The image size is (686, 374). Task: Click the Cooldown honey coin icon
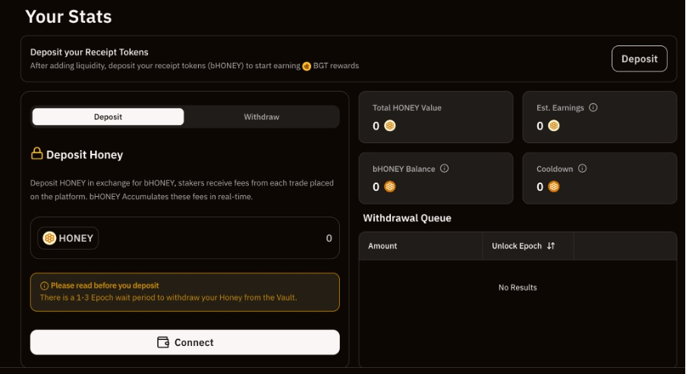point(554,187)
